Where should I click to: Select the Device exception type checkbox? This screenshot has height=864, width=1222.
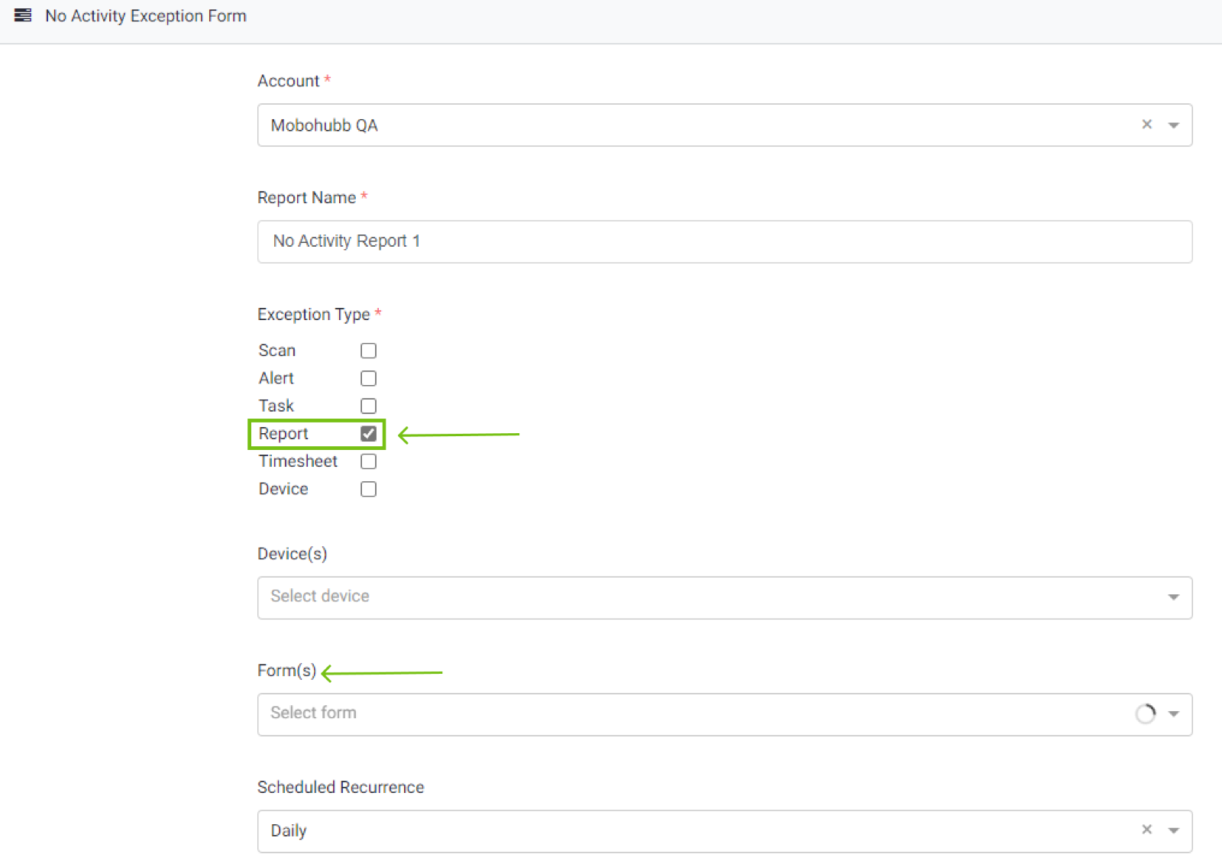tap(368, 489)
